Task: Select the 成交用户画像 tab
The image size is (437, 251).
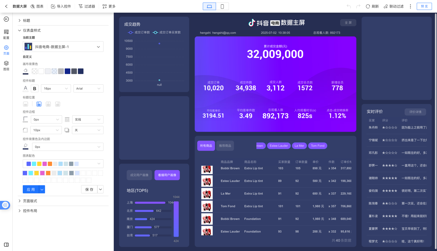Action: click(139, 175)
